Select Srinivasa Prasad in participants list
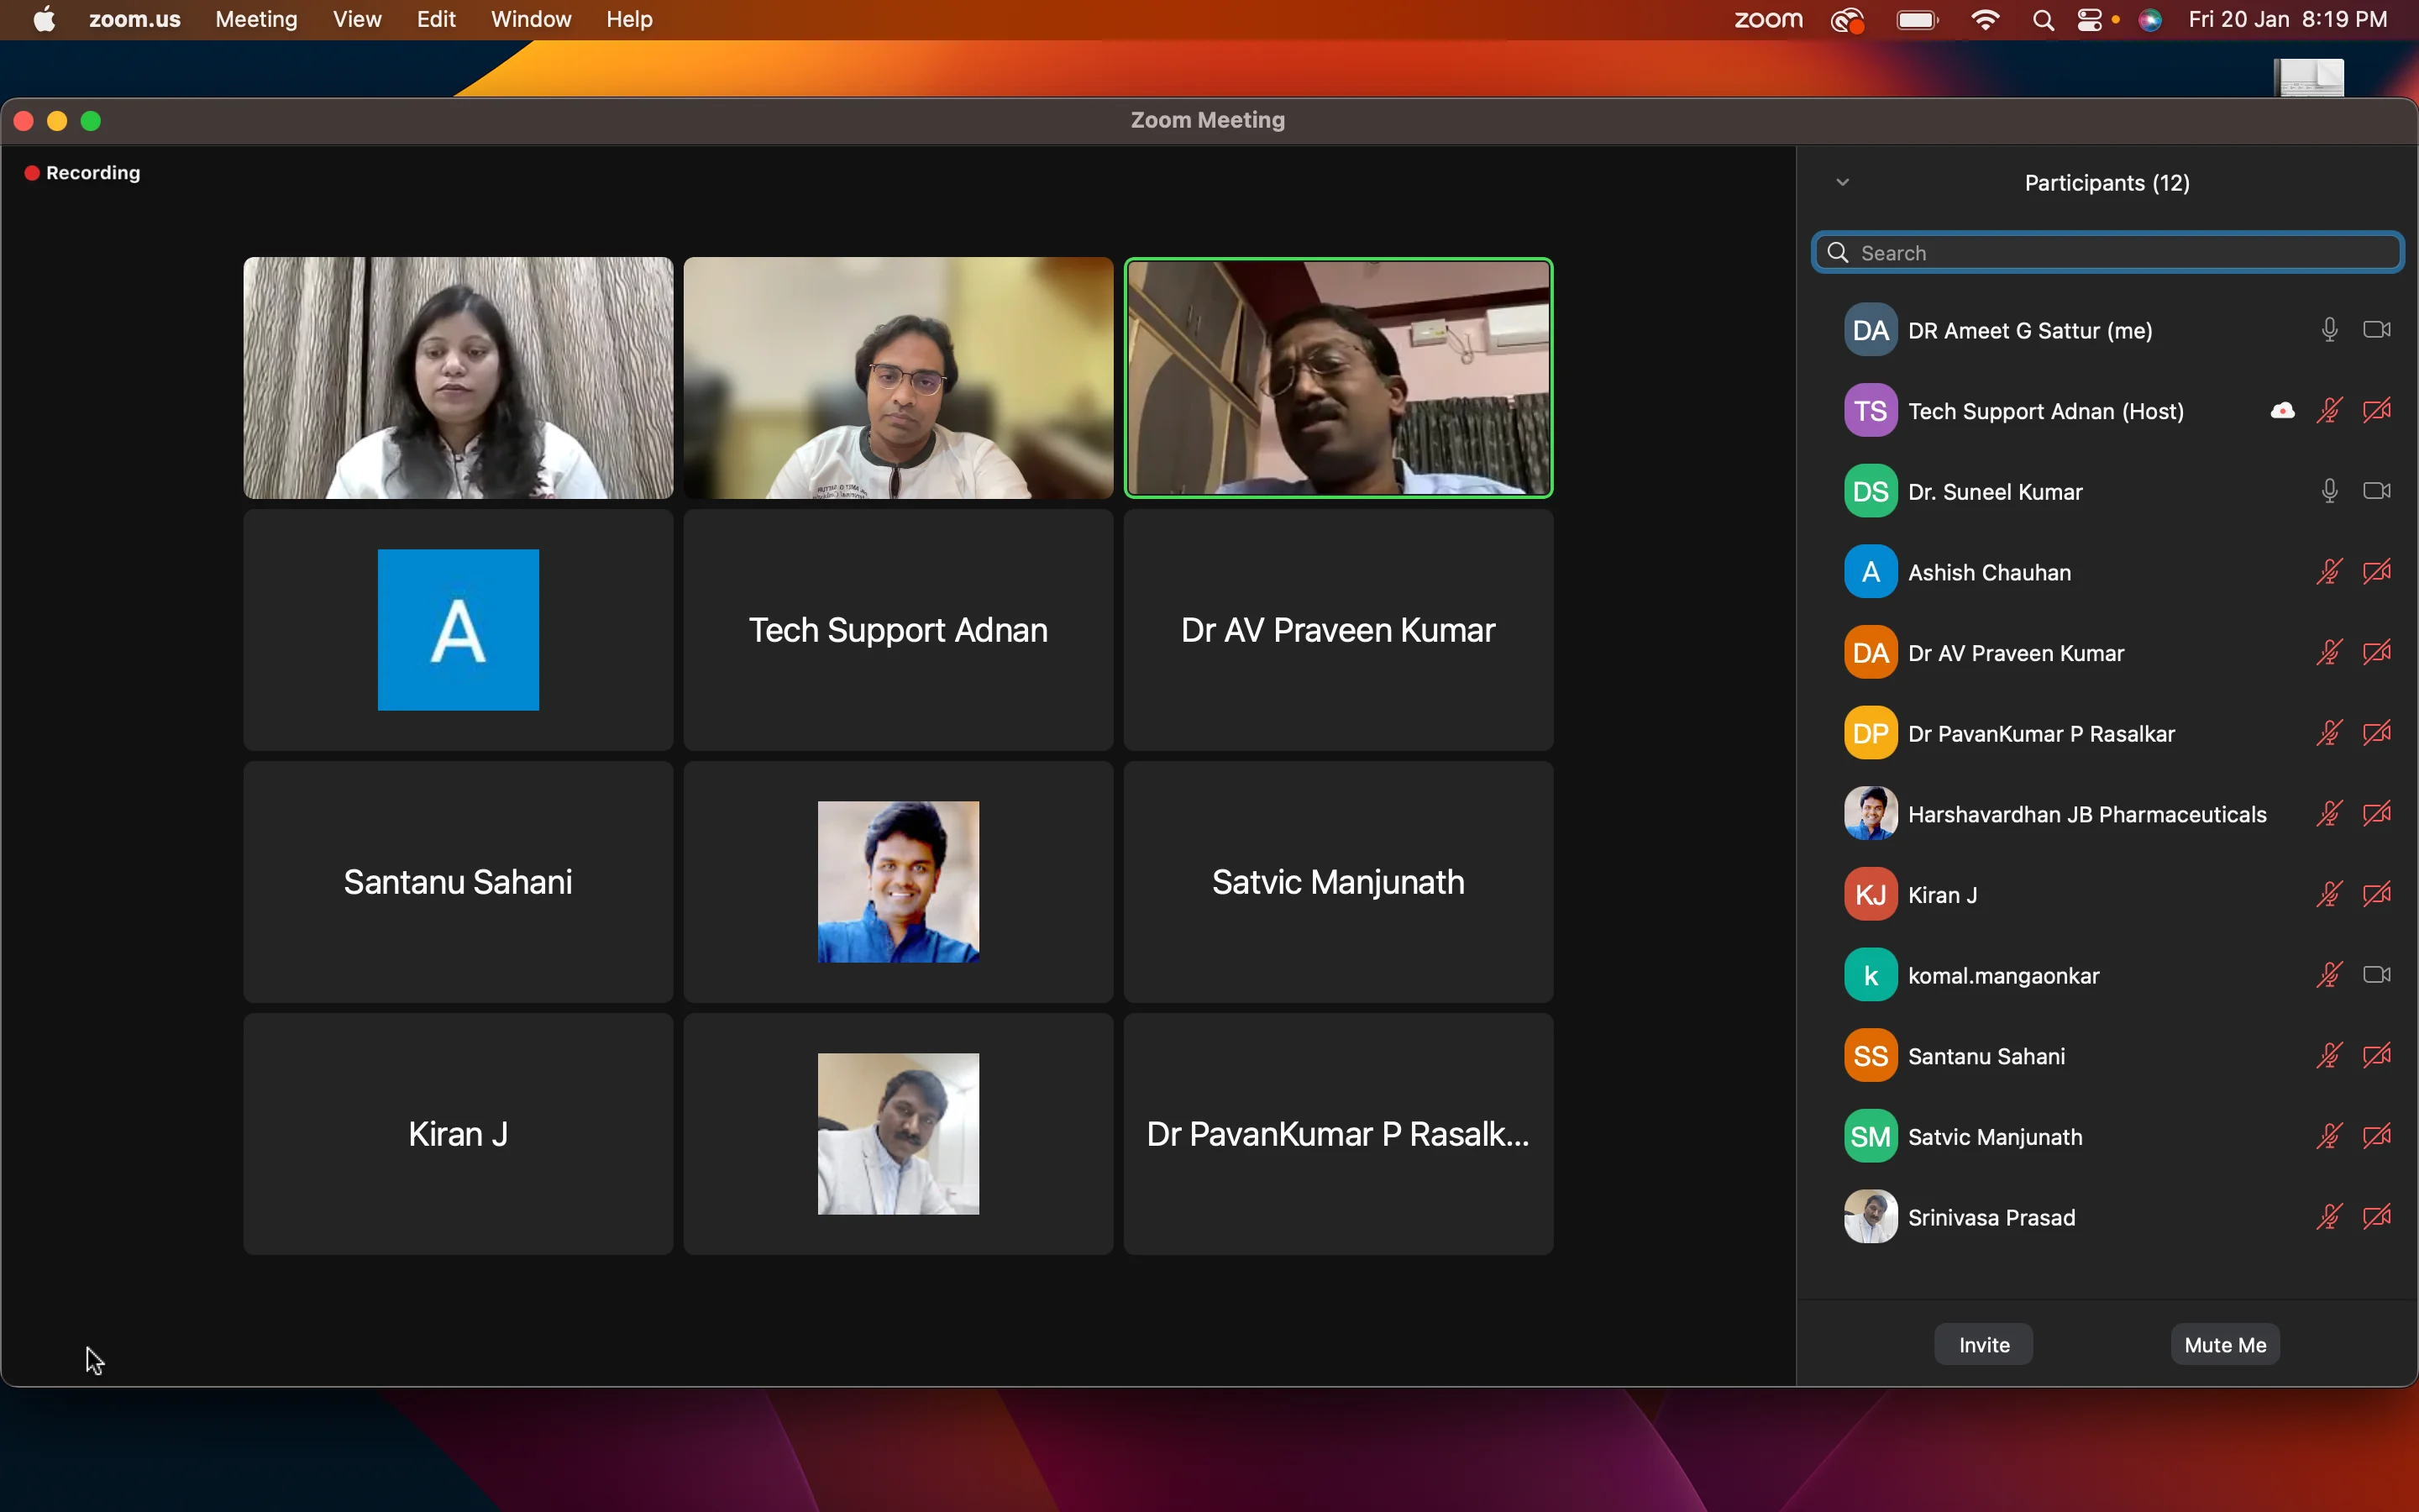Screen dimensions: 2419x1512 tap(2107, 1217)
